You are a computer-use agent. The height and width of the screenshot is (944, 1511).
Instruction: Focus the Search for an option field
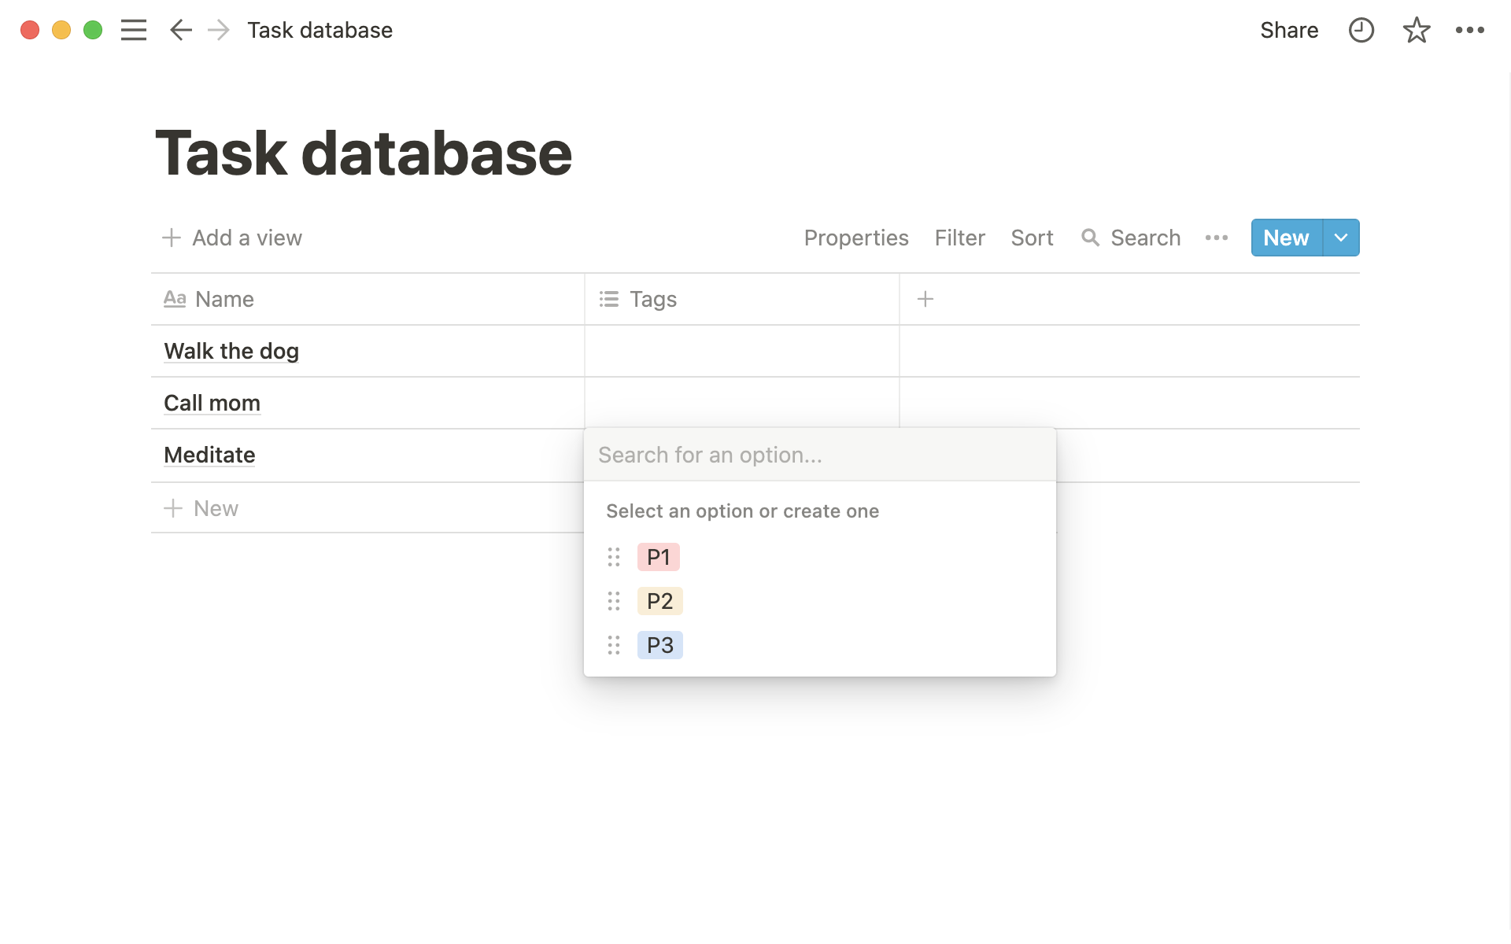click(x=818, y=455)
